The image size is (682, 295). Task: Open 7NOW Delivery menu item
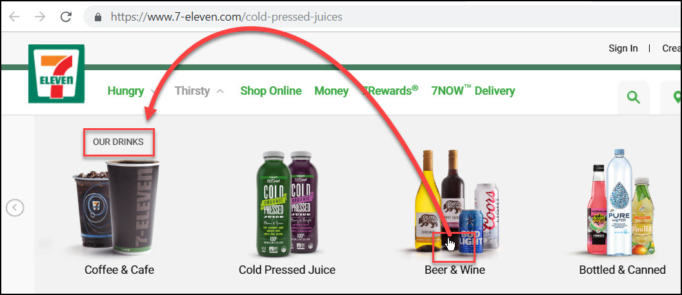pos(473,90)
